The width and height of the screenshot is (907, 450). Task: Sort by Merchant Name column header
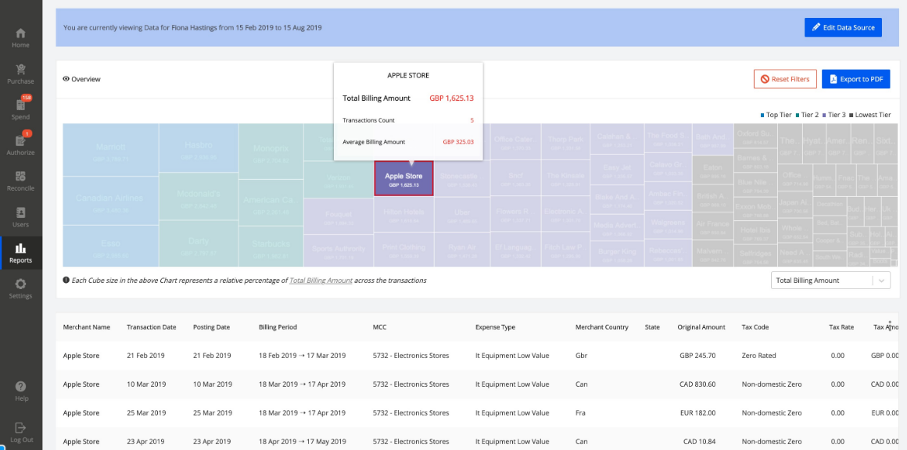pyautogui.click(x=86, y=327)
